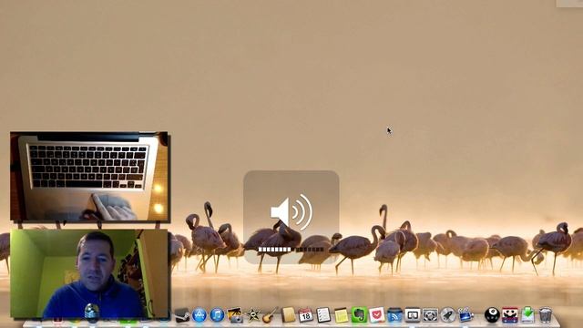Open GarageBand guitar icon in Dock
The image size is (583, 328).
271,315
